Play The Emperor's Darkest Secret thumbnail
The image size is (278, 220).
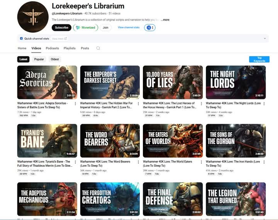coord(110,82)
